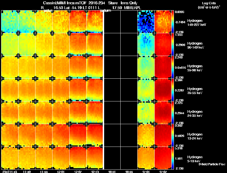Click the 'B-field Particle Flow' caption
Image resolution: width=227 pixels, height=173 pixels.
(212, 164)
